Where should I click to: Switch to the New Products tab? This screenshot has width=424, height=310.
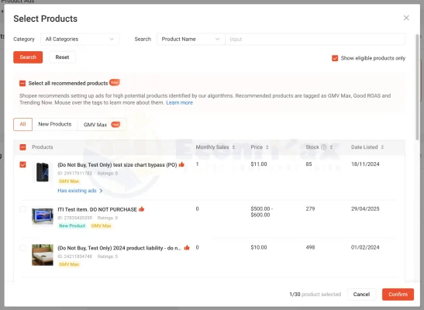tap(55, 124)
